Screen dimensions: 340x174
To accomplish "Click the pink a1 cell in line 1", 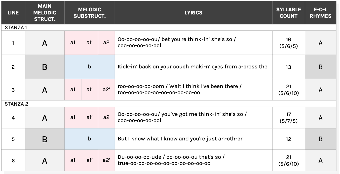I will [73, 43].
